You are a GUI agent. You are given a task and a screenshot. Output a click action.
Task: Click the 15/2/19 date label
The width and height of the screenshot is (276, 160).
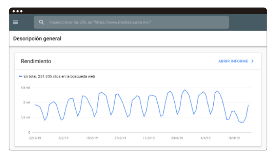(92, 138)
